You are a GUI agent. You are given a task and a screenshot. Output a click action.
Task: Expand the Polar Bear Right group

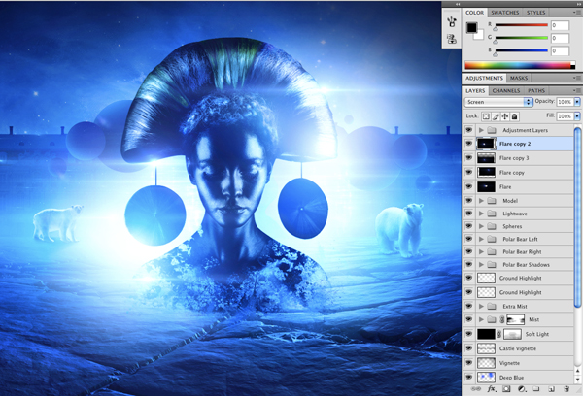tap(481, 251)
